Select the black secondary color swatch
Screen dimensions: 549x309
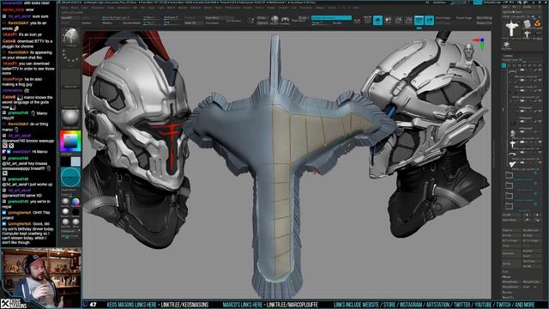click(65, 162)
